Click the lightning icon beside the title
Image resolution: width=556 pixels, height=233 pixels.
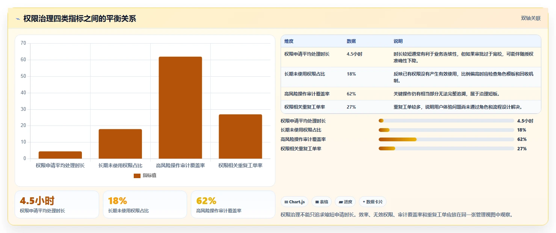coord(18,19)
